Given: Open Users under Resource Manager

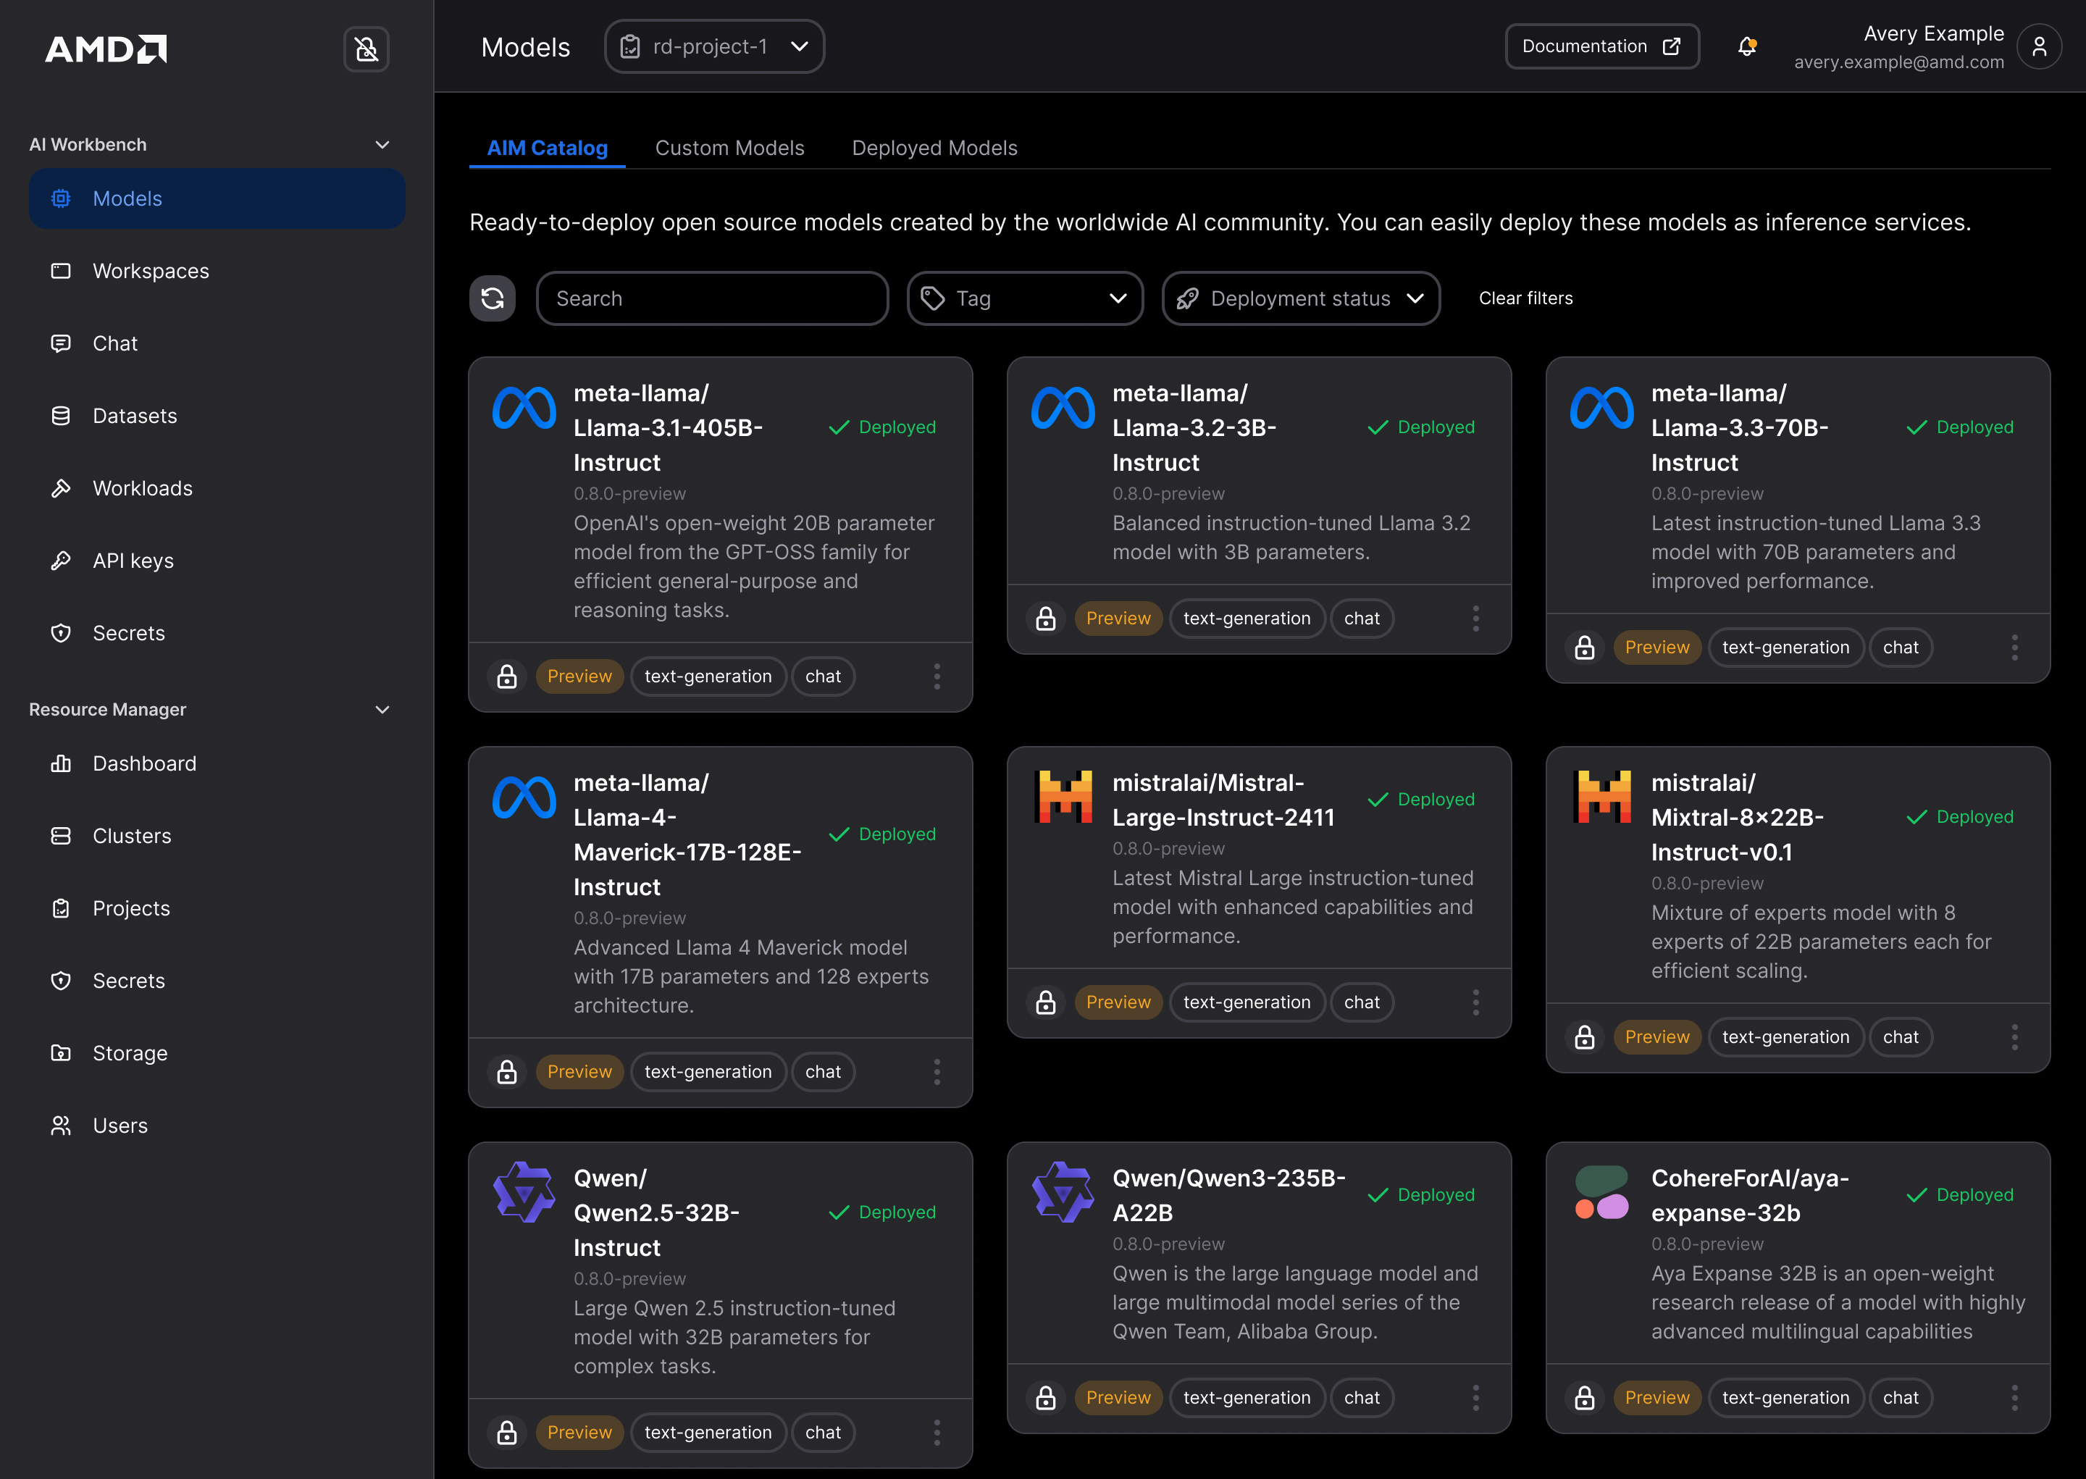Looking at the screenshot, I should 120,1125.
